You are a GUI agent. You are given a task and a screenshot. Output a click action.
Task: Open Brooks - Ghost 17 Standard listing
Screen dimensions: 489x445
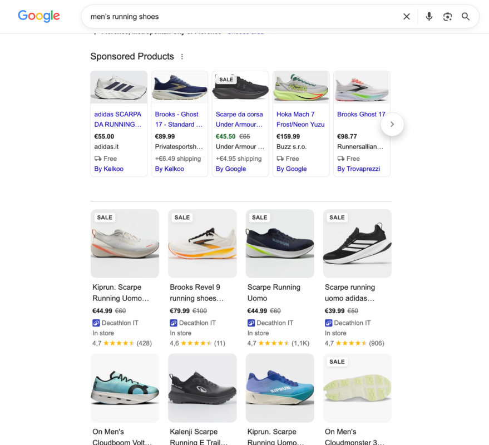point(179,119)
